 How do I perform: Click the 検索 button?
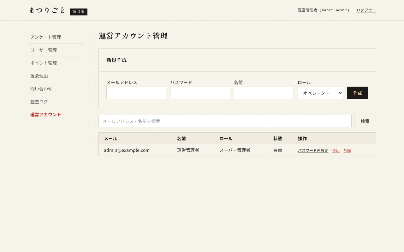(365, 121)
